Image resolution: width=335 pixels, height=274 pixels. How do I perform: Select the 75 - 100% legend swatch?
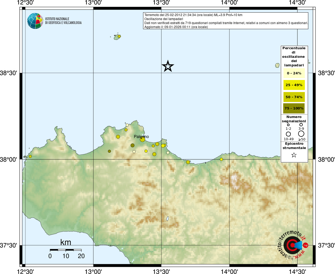294,108
